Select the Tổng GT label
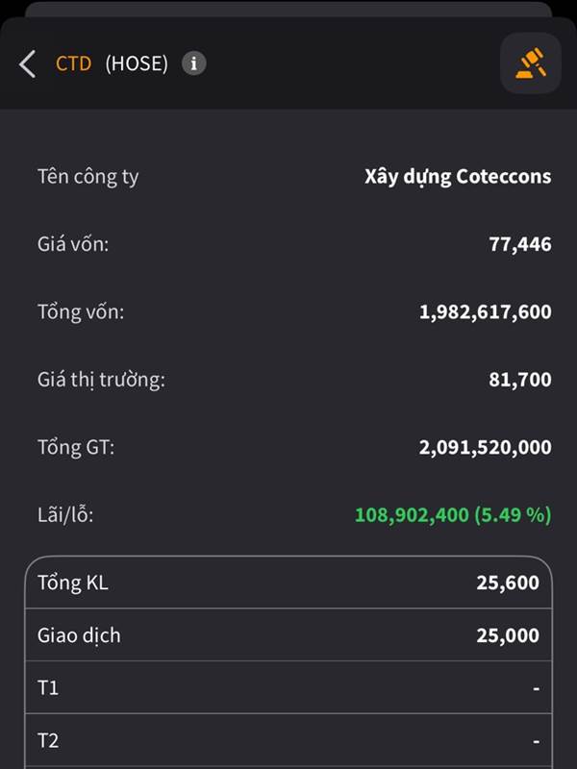The height and width of the screenshot is (769, 577). tap(76, 447)
